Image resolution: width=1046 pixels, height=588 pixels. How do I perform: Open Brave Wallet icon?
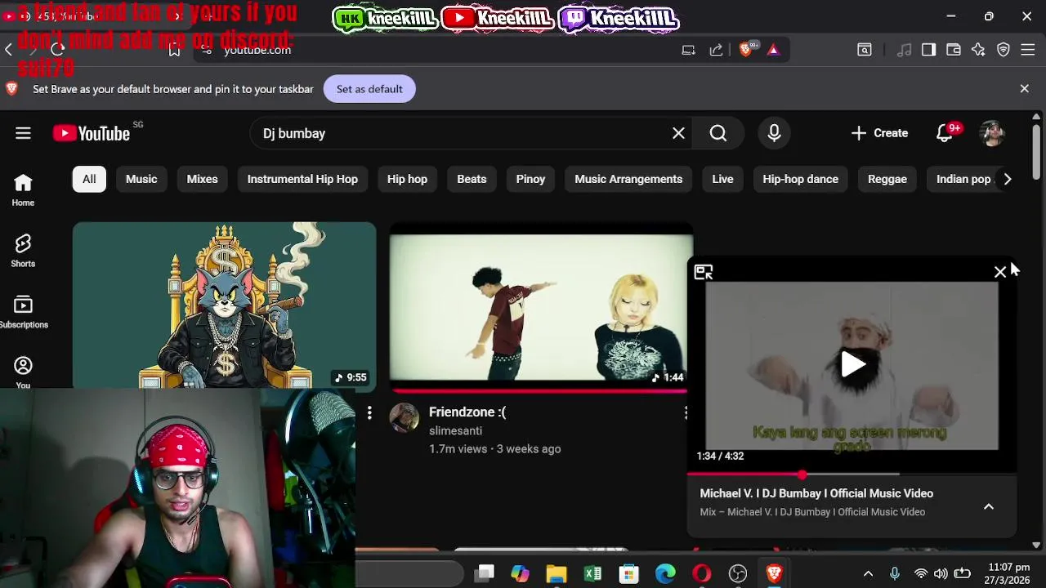coord(953,50)
